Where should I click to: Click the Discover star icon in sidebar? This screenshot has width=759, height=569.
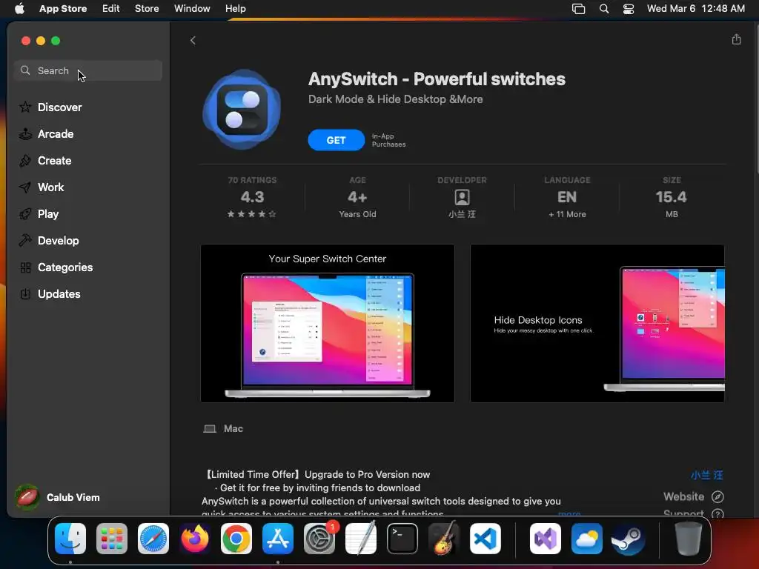point(25,107)
